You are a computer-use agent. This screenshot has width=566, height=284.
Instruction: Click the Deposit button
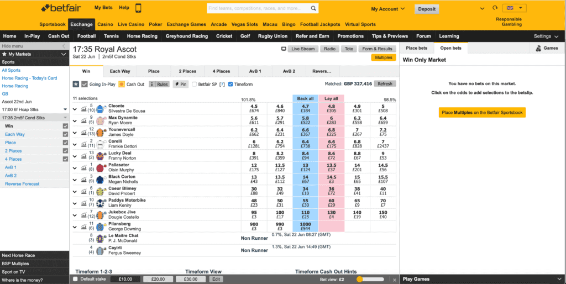click(427, 9)
